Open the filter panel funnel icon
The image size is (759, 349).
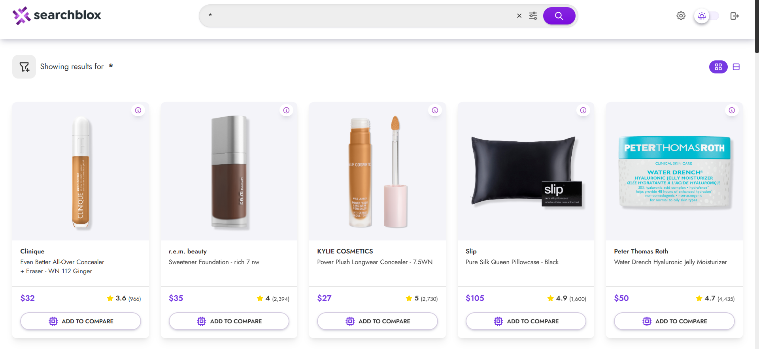pos(24,67)
